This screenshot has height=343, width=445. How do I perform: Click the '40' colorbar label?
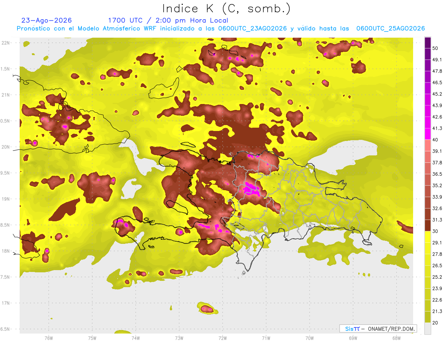[435, 139]
